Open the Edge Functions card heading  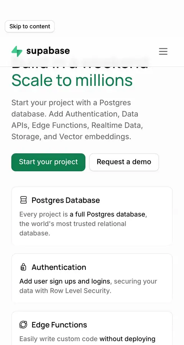point(59,325)
